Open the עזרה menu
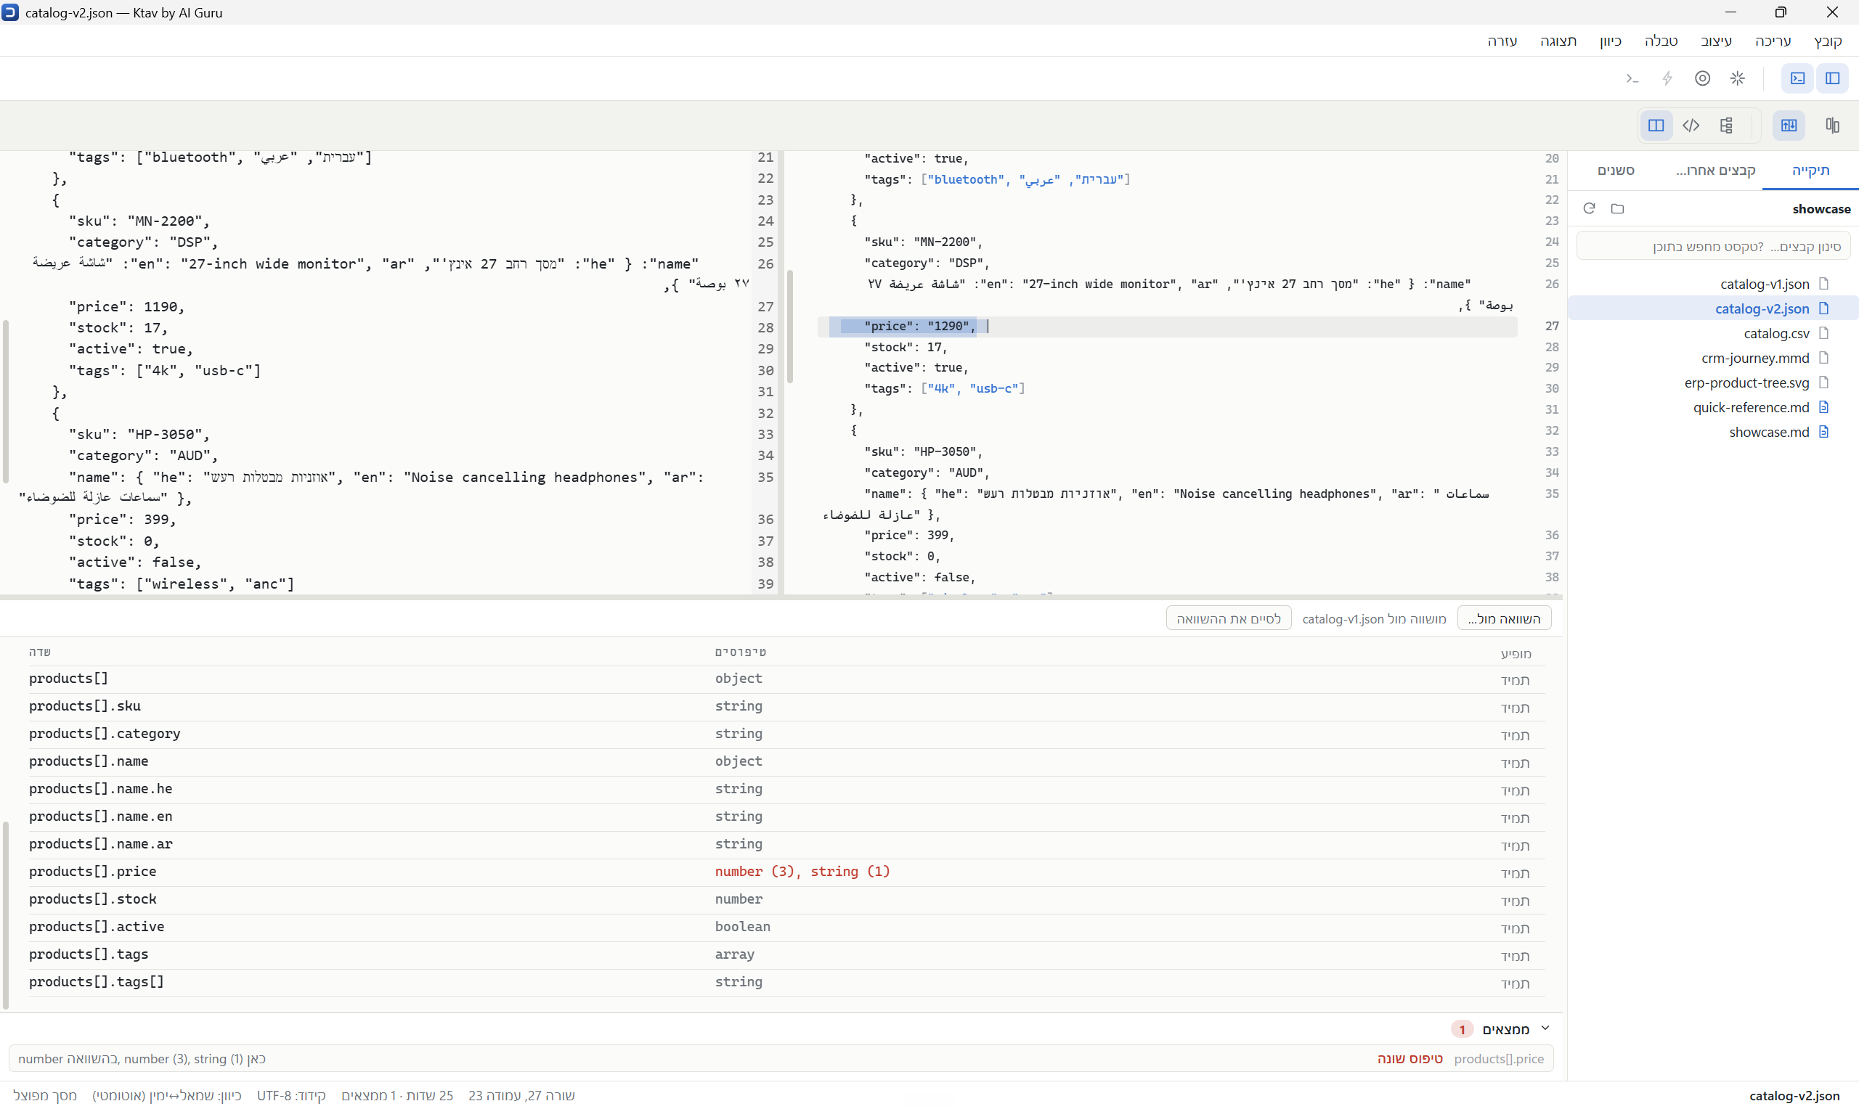The height and width of the screenshot is (1109, 1859). [1502, 41]
